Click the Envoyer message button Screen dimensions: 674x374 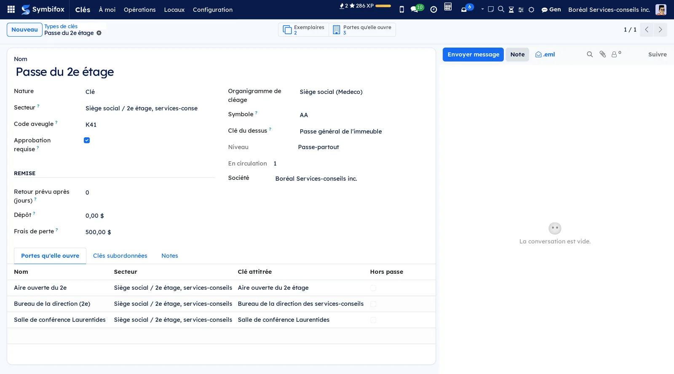473,54
